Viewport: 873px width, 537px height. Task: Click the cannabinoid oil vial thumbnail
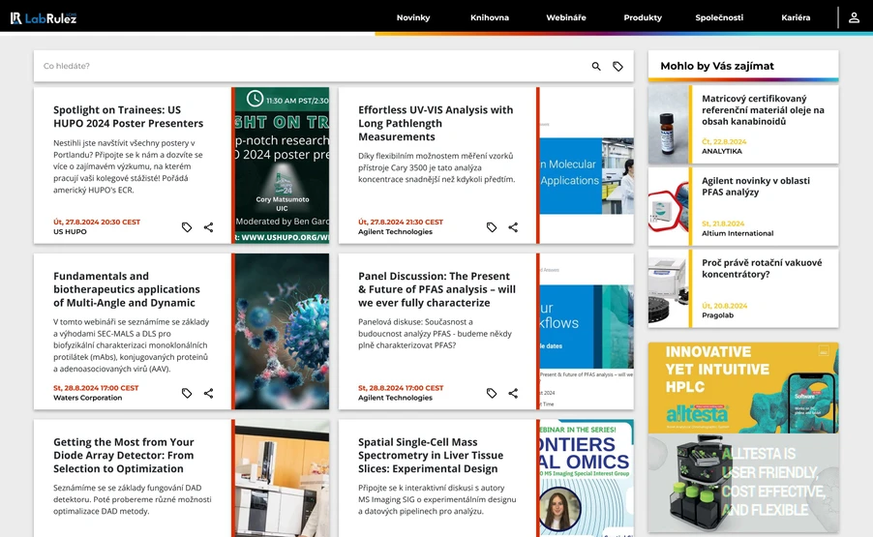(668, 124)
